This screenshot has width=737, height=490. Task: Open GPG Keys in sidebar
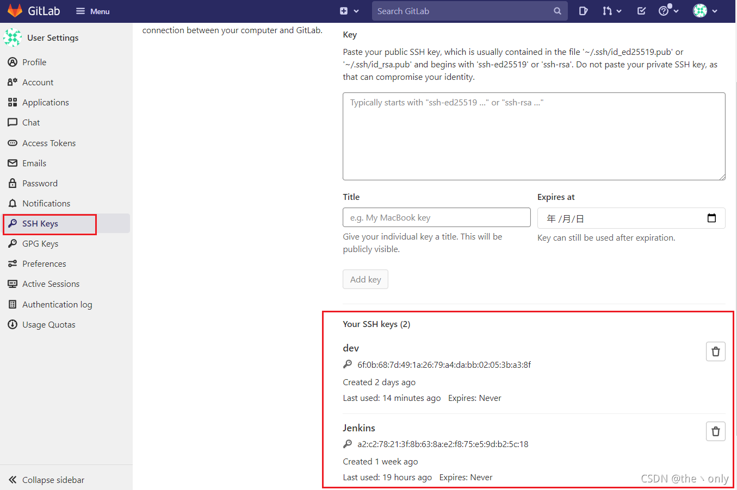[x=66, y=243]
